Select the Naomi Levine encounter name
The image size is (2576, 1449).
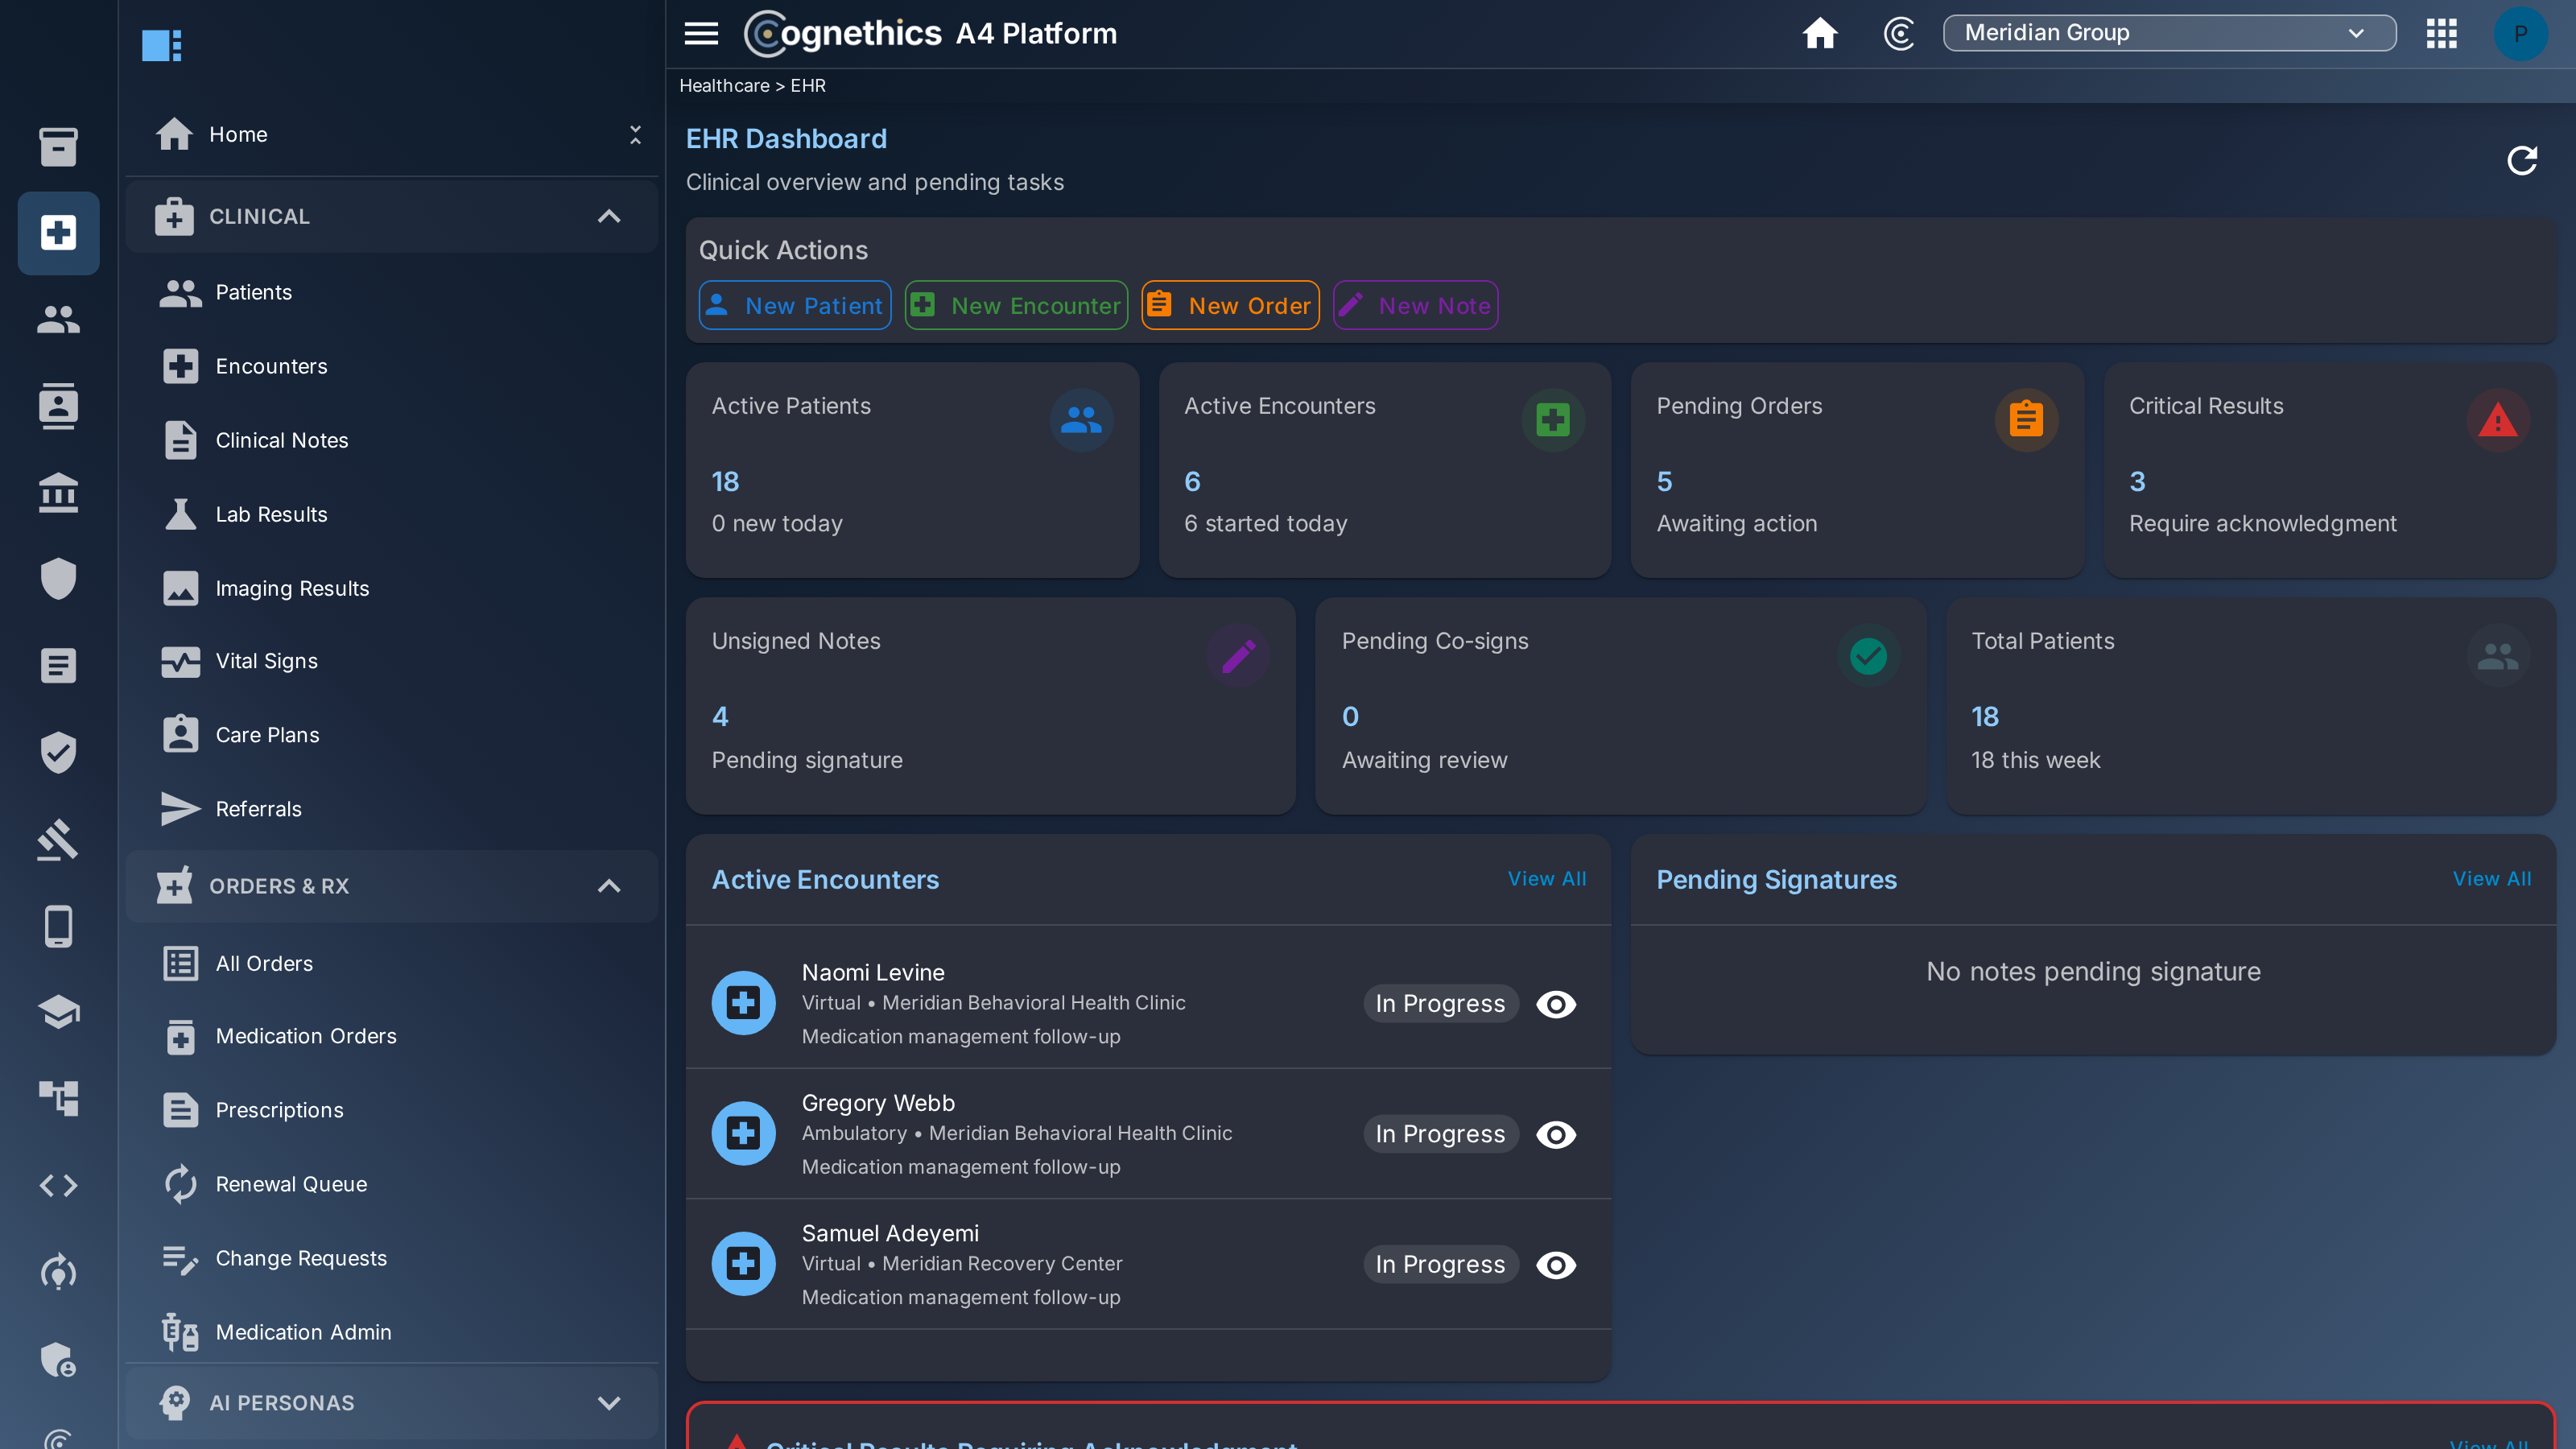(872, 972)
